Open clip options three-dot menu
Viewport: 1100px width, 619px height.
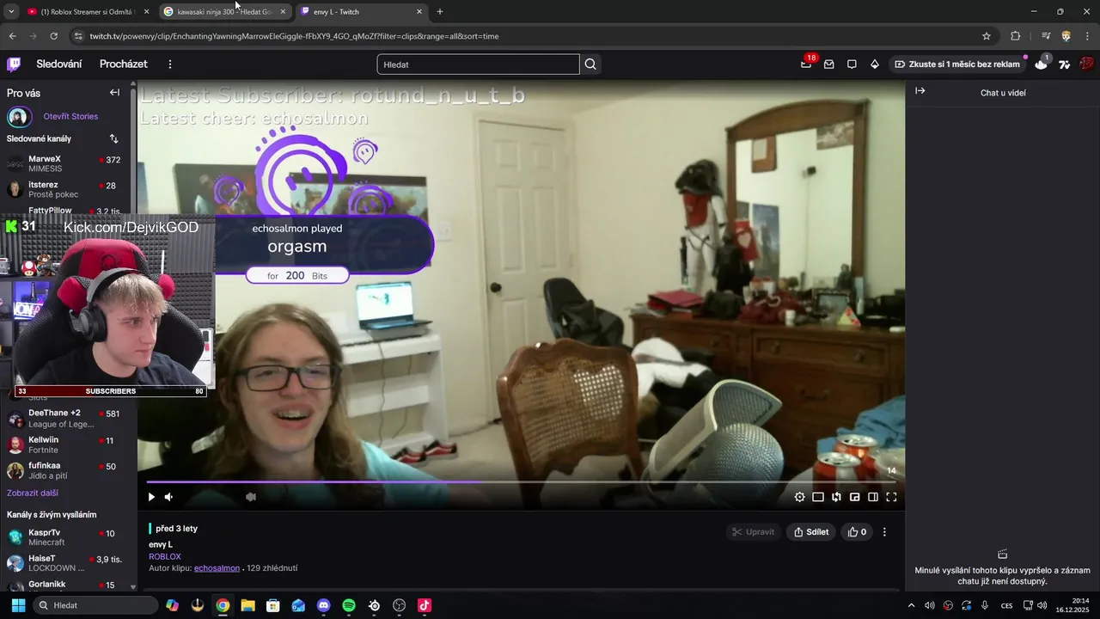[884, 532]
